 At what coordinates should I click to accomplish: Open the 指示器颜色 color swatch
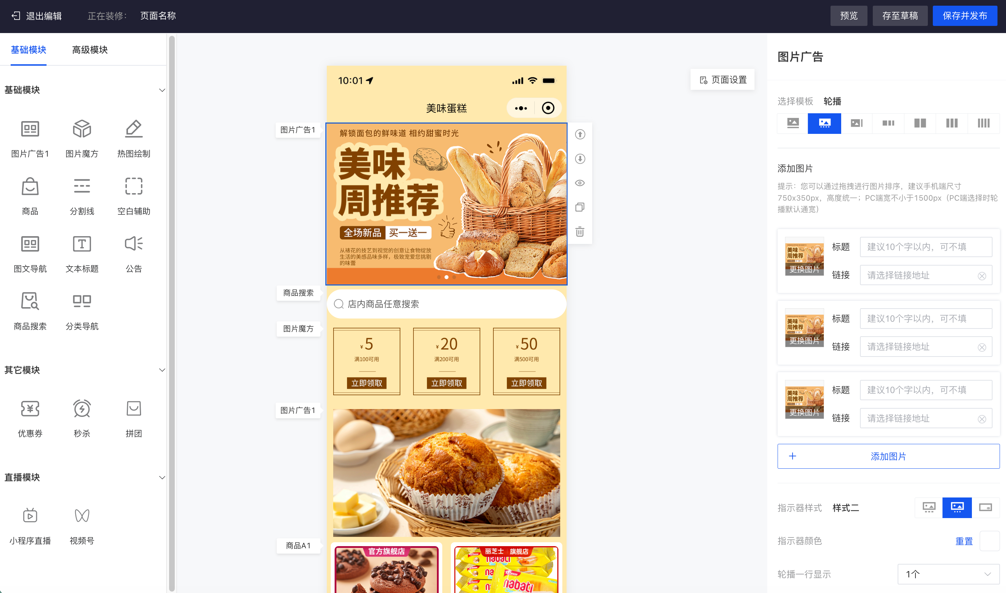989,541
